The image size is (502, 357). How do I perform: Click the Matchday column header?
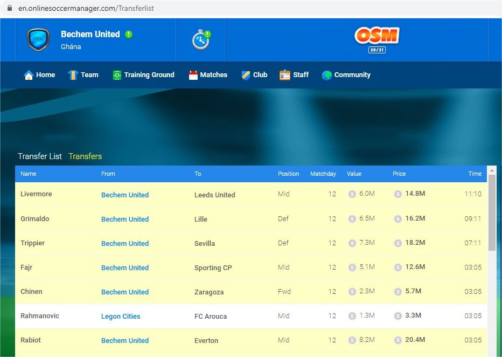point(323,174)
